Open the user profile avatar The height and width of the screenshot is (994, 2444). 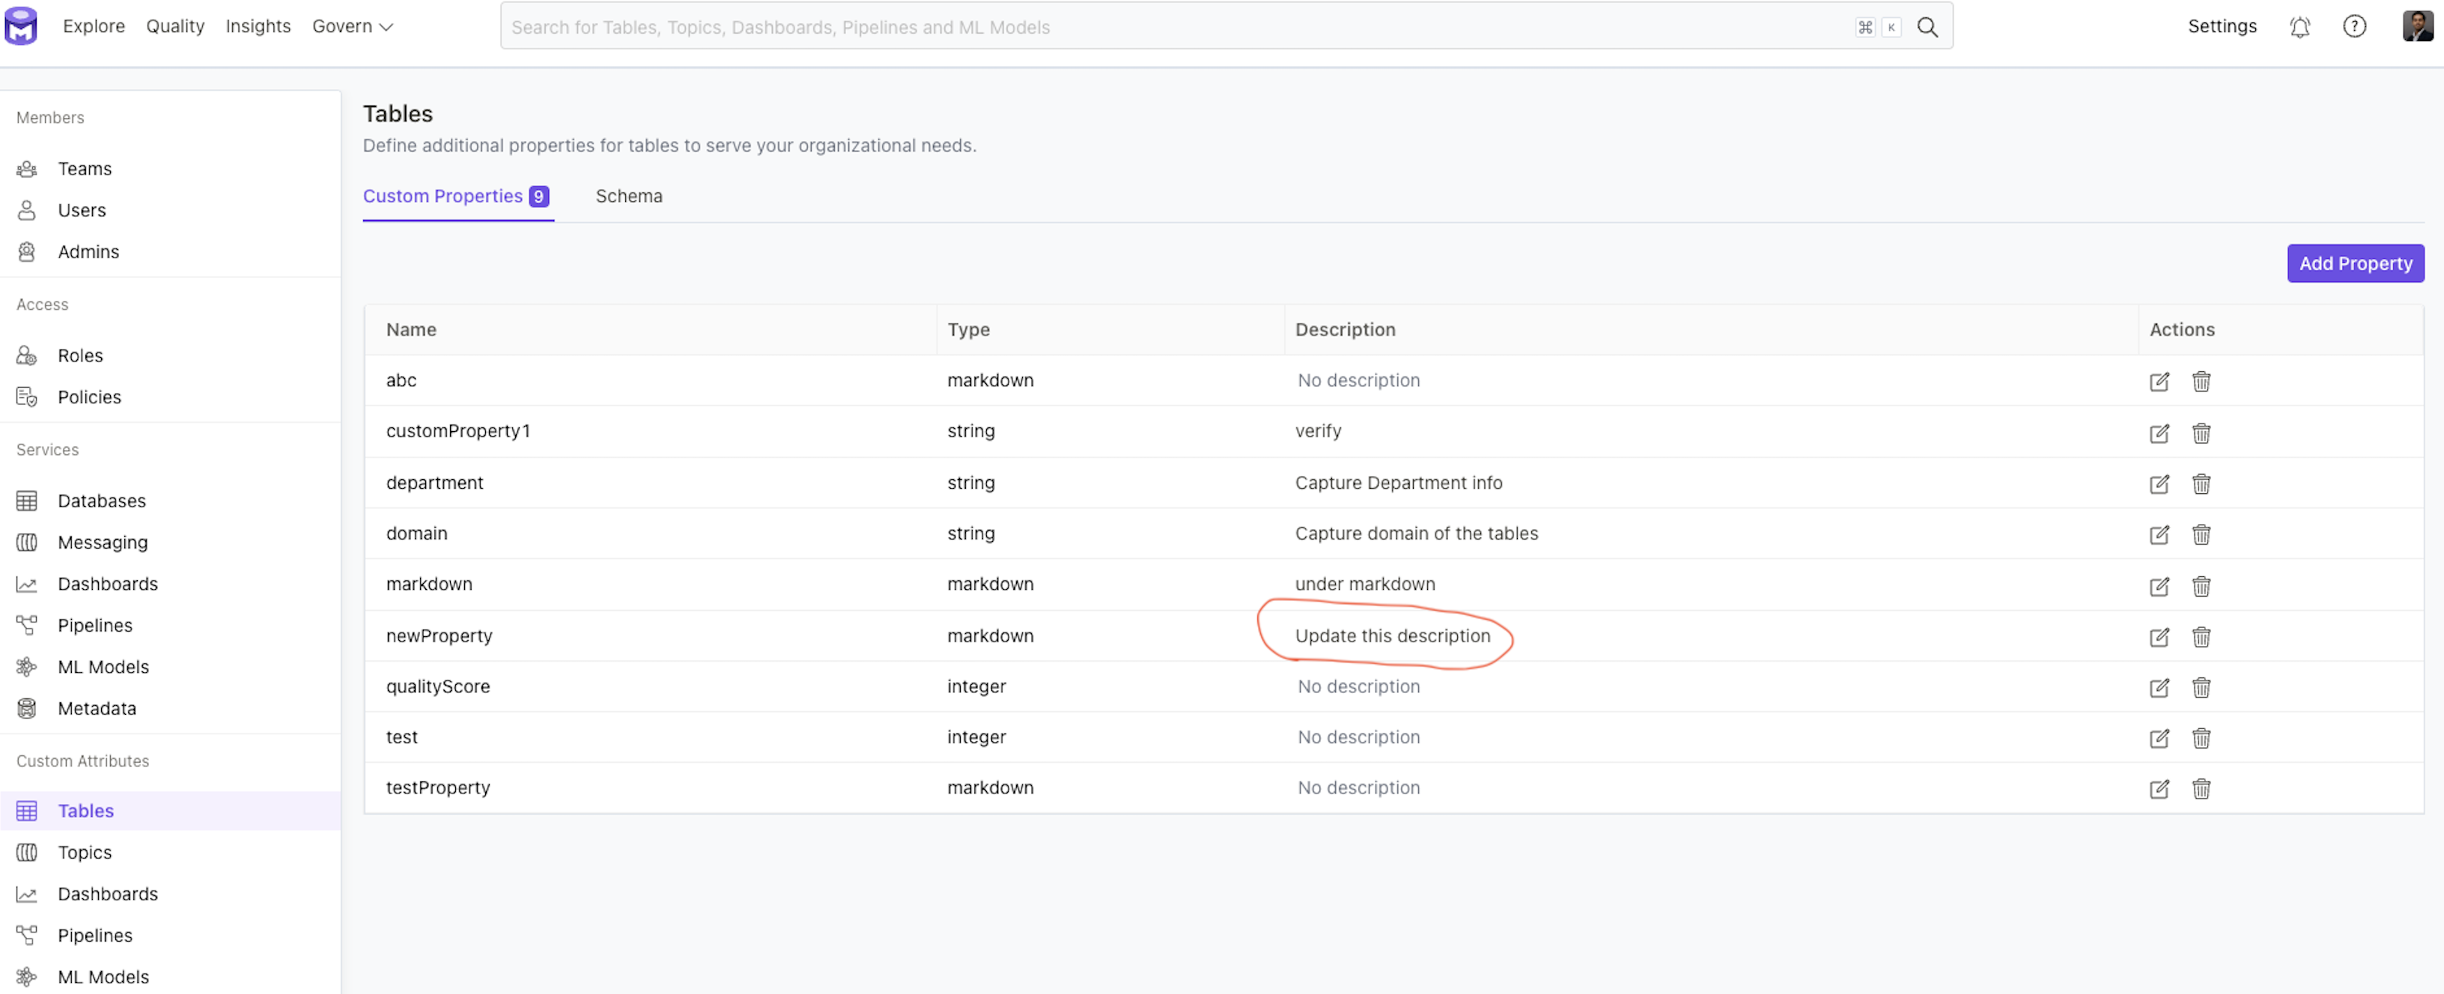pyautogui.click(x=2418, y=25)
